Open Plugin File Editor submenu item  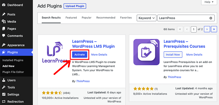click(13, 72)
